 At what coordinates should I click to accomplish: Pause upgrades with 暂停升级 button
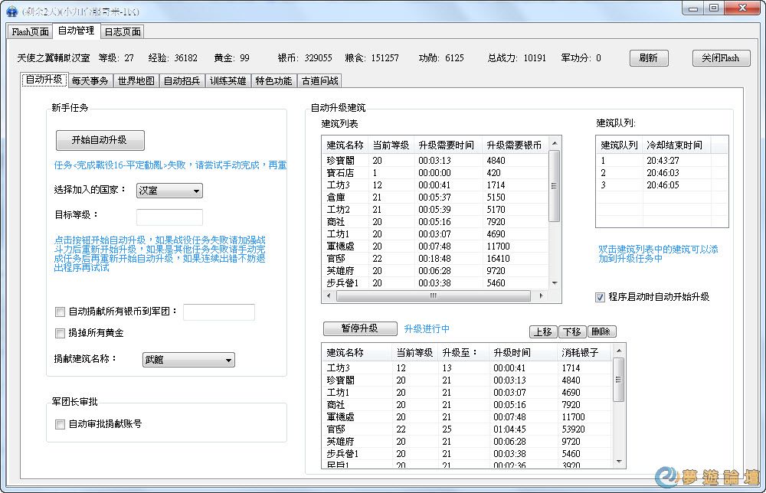[360, 328]
